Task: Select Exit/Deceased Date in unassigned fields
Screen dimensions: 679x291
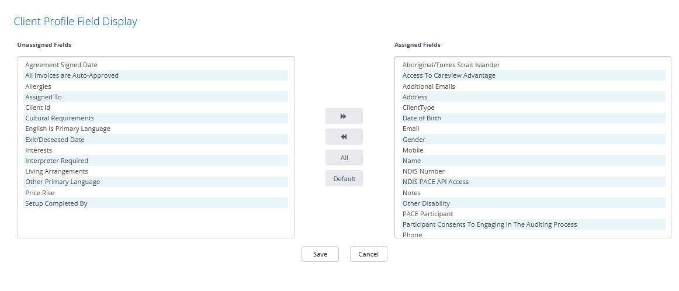Action: pos(156,140)
